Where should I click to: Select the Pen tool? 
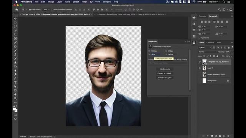click(x=15, y=78)
